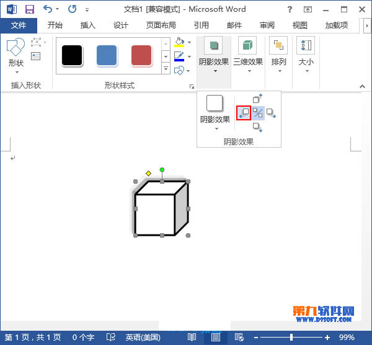Image resolution: width=372 pixels, height=345 pixels.
Task: Repeat the last action with the redo icon
Action: point(72,9)
